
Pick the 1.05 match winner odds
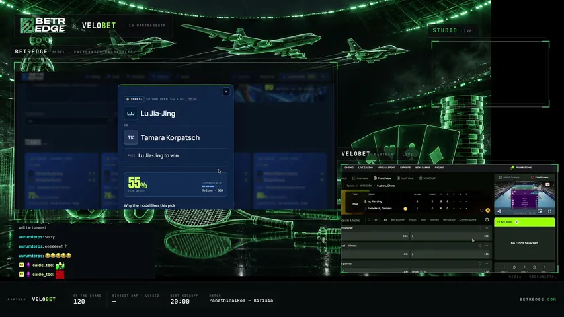click(x=450, y=236)
